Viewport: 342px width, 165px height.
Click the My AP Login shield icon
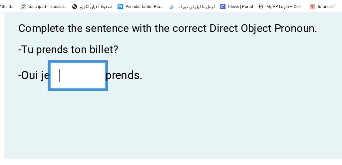[x=261, y=7]
